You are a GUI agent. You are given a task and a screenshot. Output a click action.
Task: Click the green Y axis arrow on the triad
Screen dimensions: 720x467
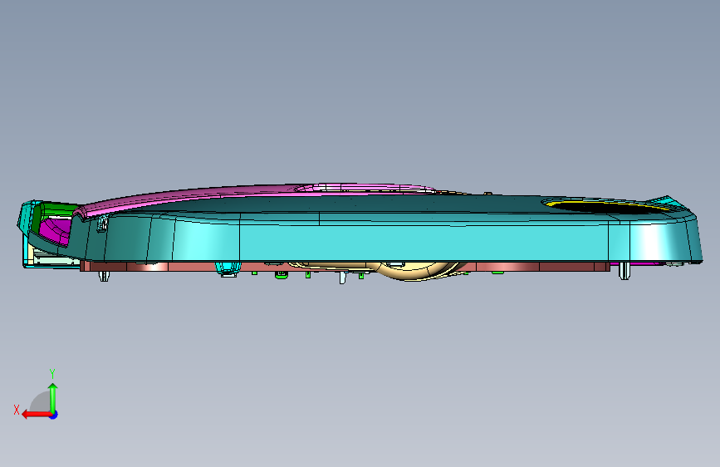coord(53,397)
